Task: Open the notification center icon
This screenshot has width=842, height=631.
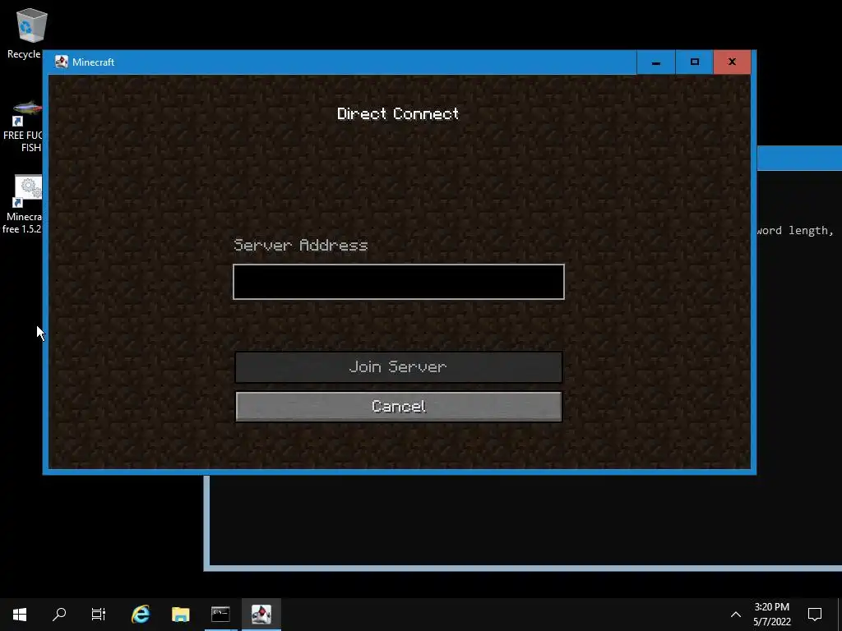Action: point(815,614)
